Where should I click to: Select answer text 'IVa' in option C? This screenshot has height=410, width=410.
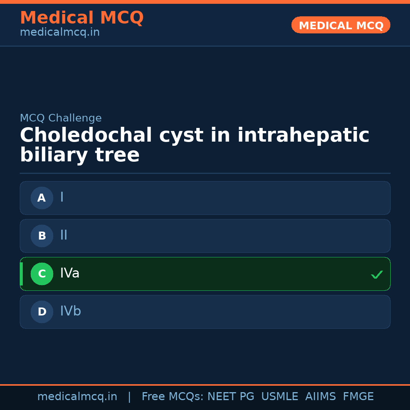coord(70,273)
